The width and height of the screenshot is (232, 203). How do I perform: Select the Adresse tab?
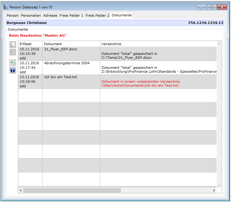[50, 15]
